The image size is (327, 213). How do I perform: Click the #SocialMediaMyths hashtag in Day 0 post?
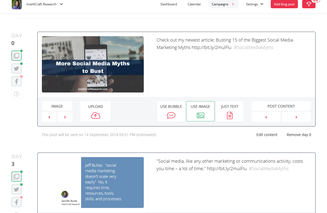254,47
